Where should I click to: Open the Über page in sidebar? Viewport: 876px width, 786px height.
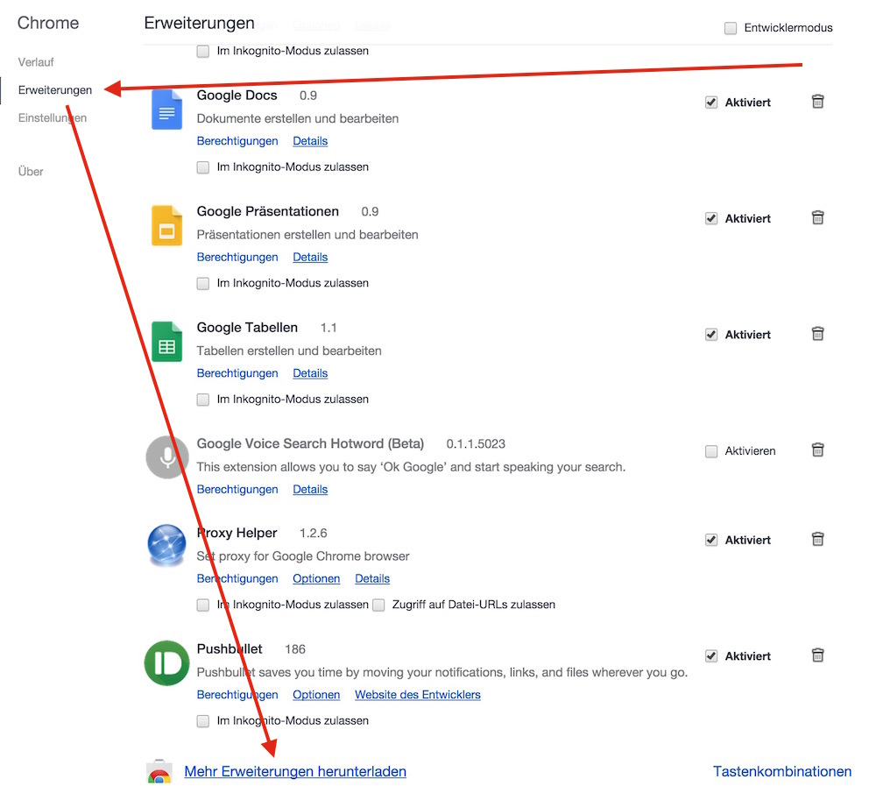point(30,172)
